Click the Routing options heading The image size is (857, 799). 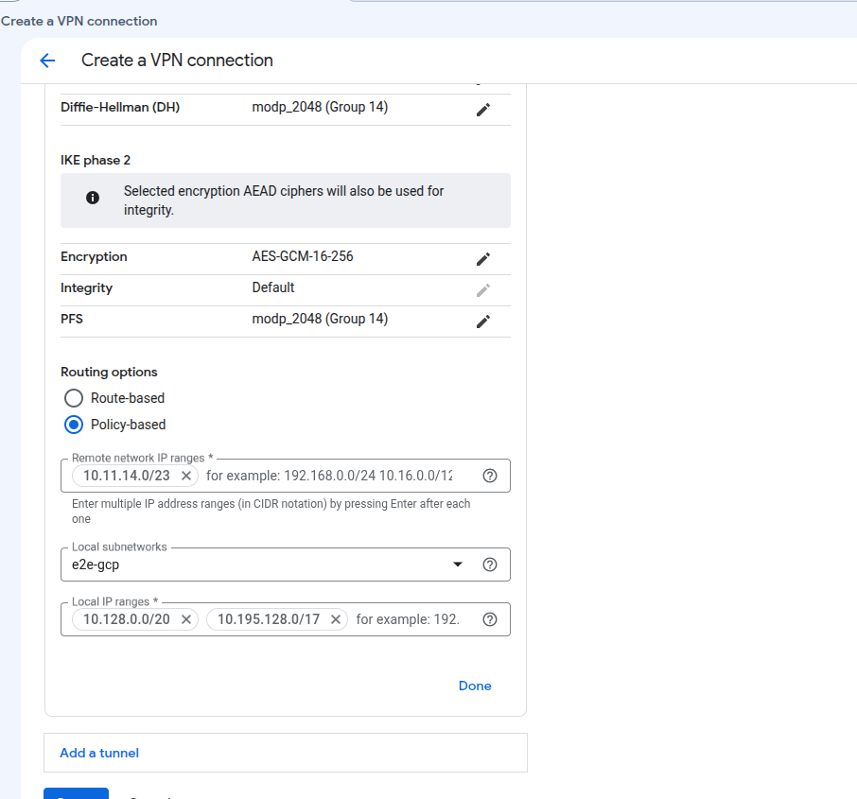coord(109,373)
